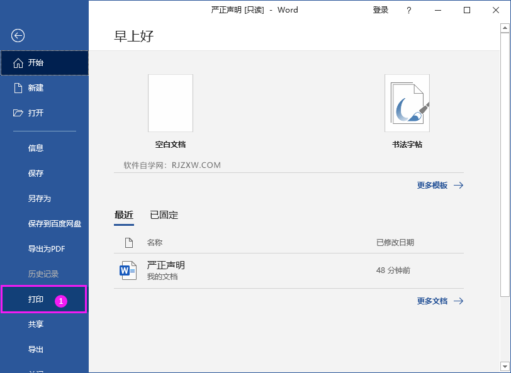Open the 保存到百度网盘 save option
The height and width of the screenshot is (373, 511).
coord(53,223)
